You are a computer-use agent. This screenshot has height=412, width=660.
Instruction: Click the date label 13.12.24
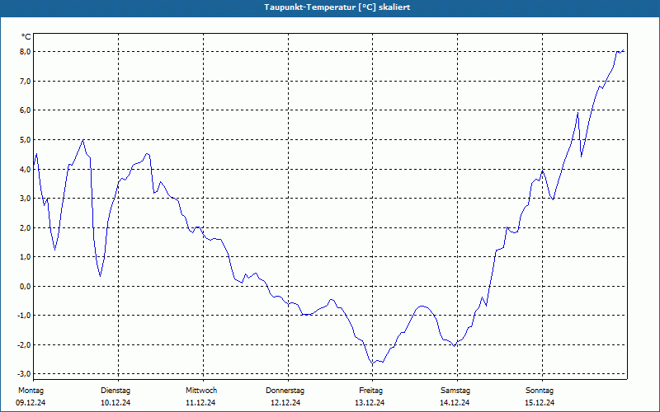(370, 403)
